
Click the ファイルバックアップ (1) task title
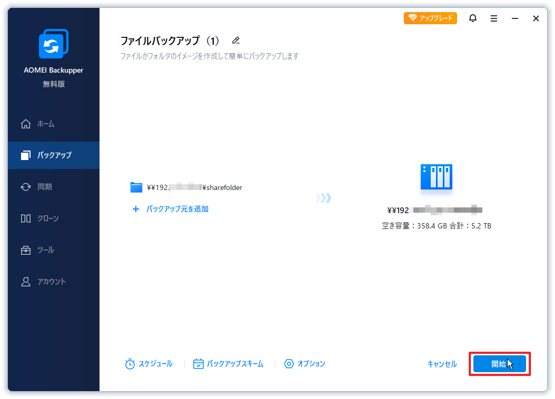point(170,41)
